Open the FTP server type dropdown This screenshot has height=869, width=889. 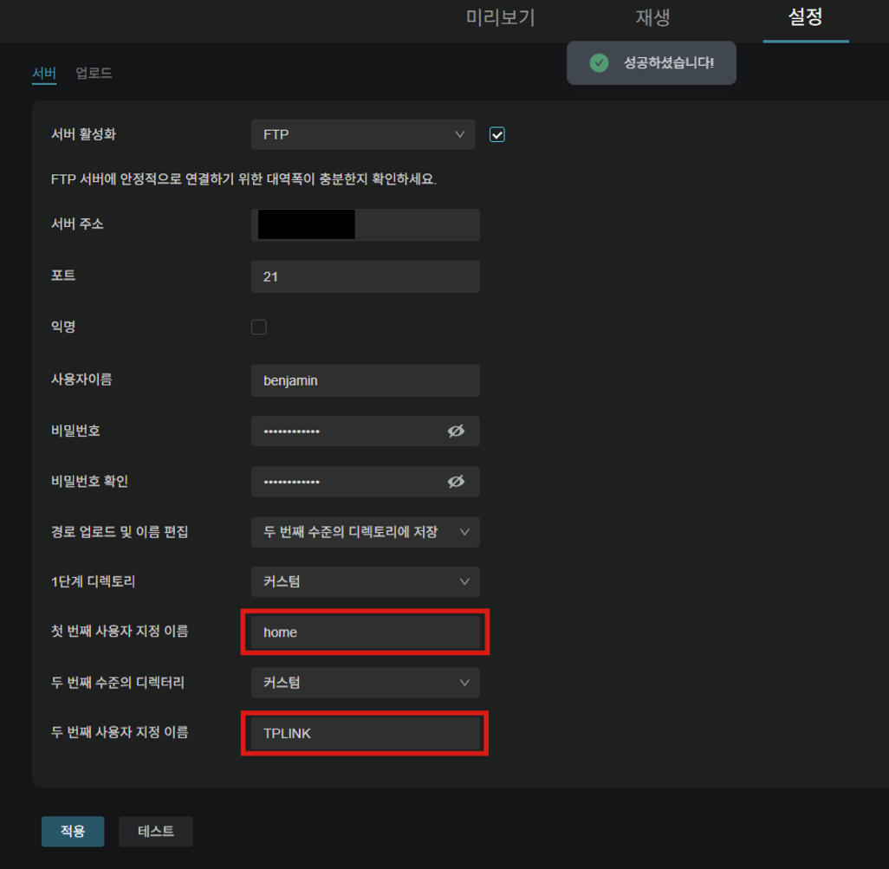coord(363,134)
